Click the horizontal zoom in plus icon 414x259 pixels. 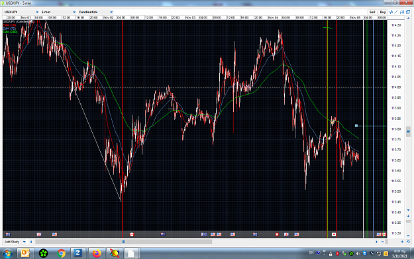[402, 242]
